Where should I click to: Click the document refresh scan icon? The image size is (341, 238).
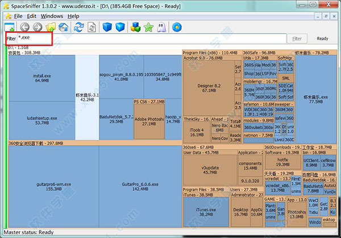click(x=92, y=27)
